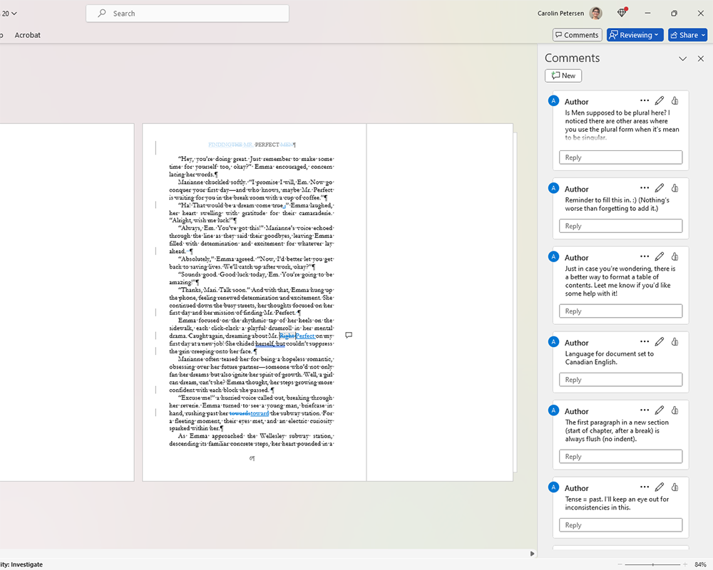Viewport: 713px width, 570px height.
Task: Click the zoom out minus button
Action: 620,564
